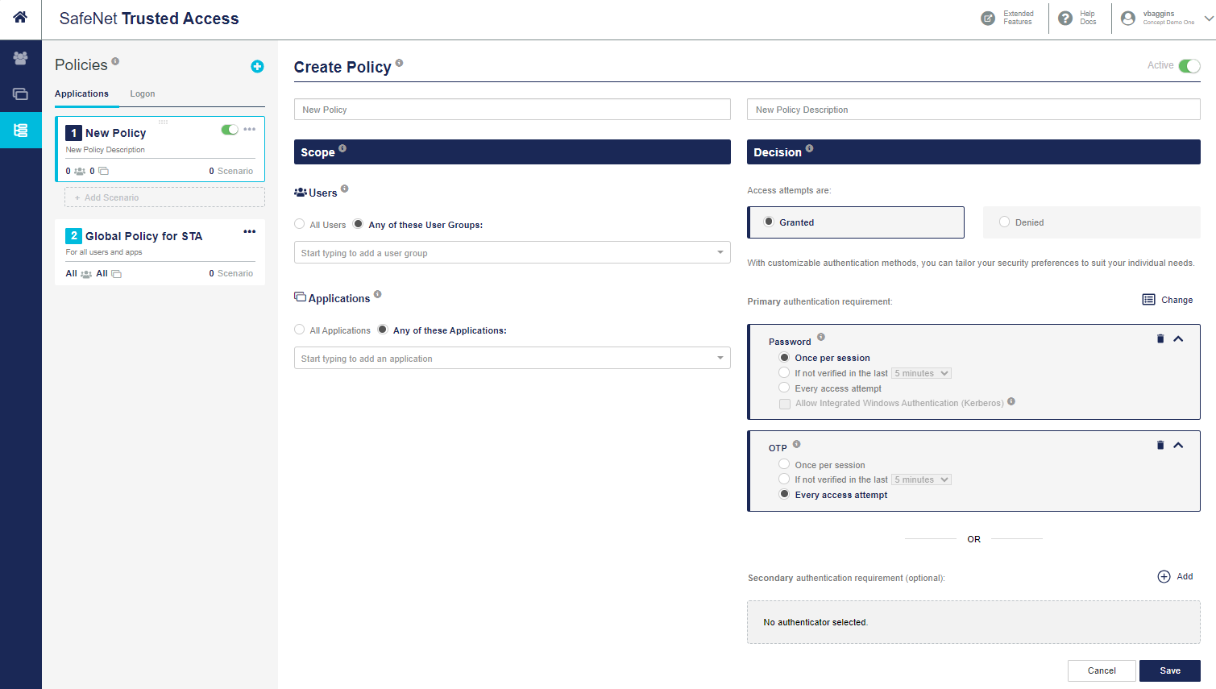Click the No authenticator selected box
The width and height of the screenshot is (1216, 689).
[x=973, y=622]
